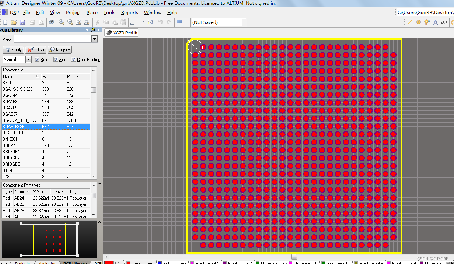The image size is (454, 264).
Task: Open the Mask dropdown
Action: pos(94,39)
